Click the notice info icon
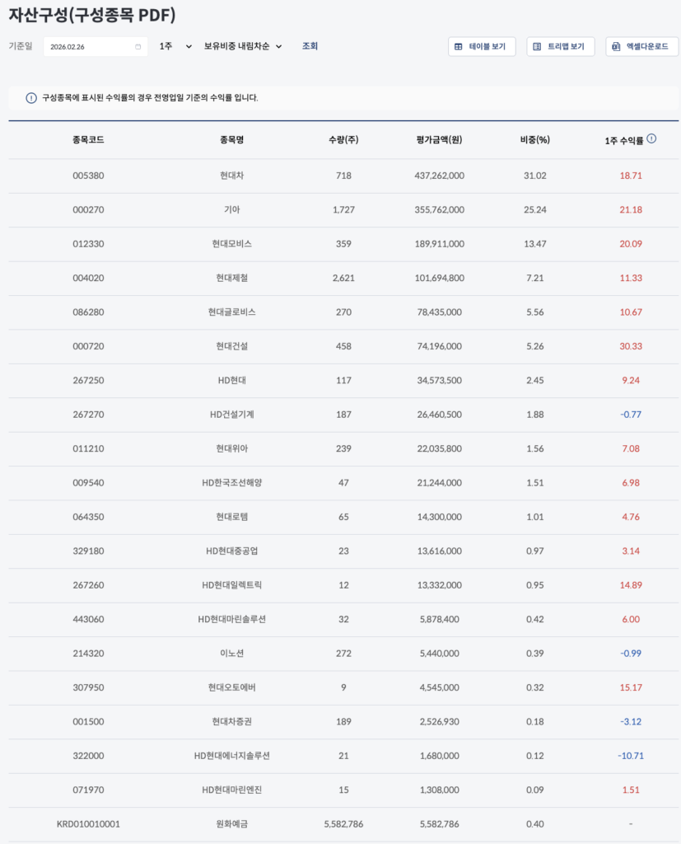 31,98
